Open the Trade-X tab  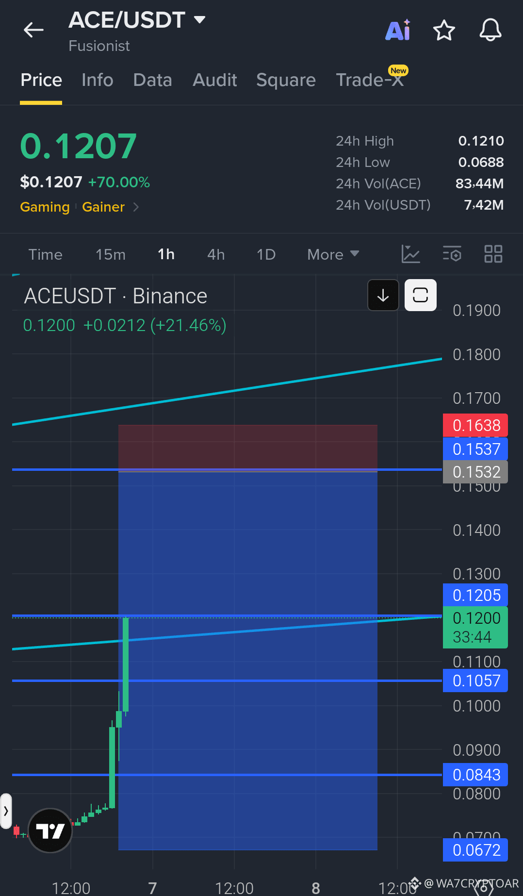(x=370, y=80)
